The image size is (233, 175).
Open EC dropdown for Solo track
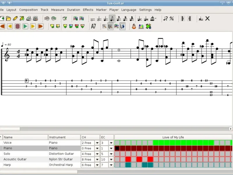[x=111, y=154]
